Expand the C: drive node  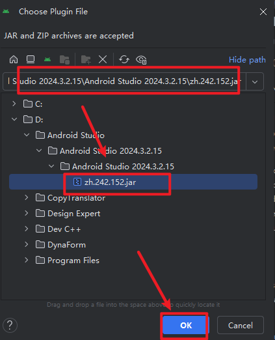click(14, 104)
